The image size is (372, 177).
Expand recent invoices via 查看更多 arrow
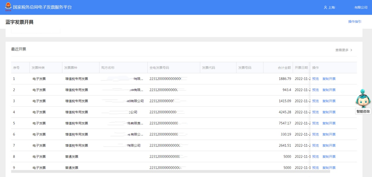point(351,50)
